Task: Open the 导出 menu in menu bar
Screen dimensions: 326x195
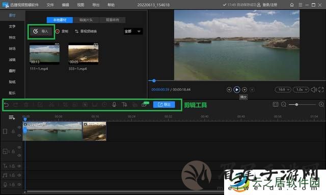Action: tap(96, 5)
